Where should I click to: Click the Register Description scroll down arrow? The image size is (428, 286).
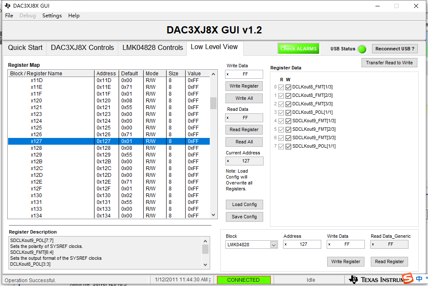tap(206, 265)
